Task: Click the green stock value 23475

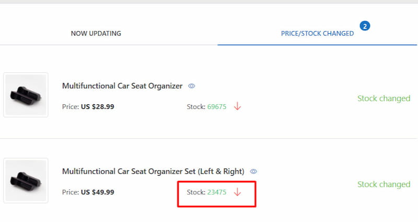Action: [217, 192]
